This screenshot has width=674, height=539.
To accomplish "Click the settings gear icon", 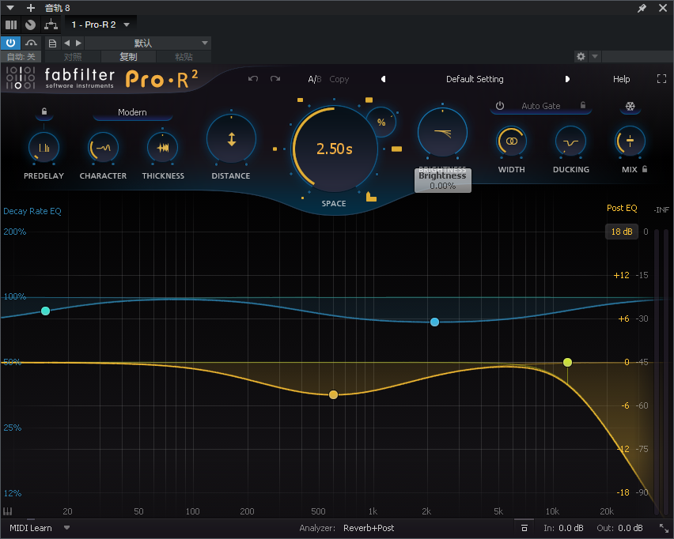I will [581, 56].
